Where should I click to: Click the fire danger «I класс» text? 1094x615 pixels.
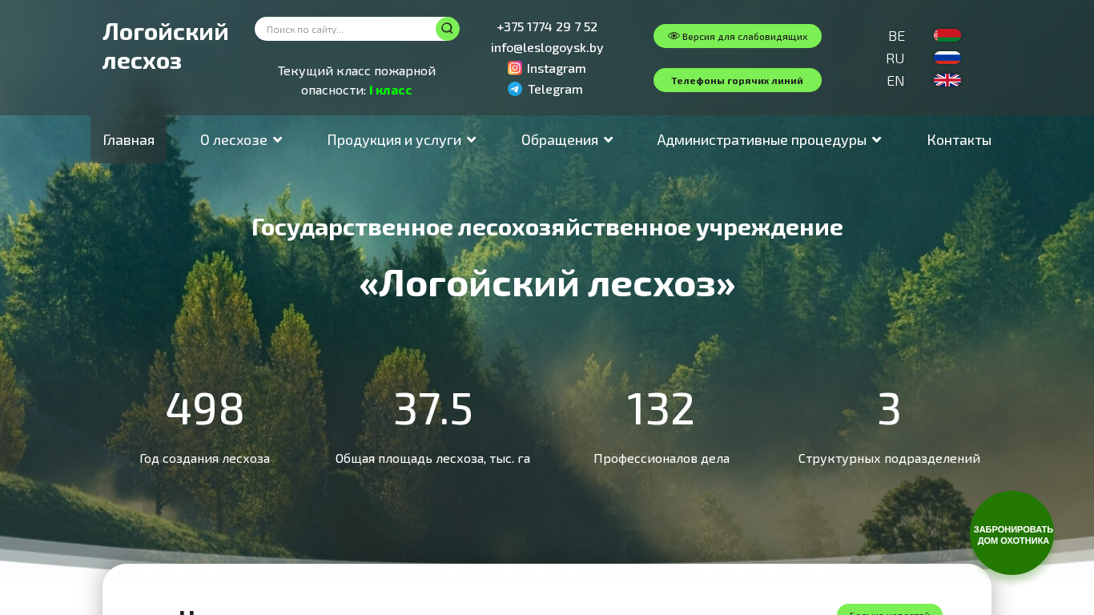391,90
